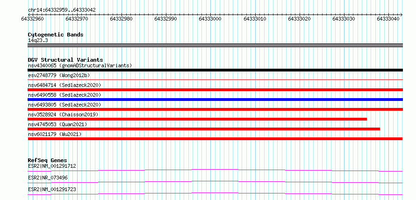Click ruler position 64333000

210,19
